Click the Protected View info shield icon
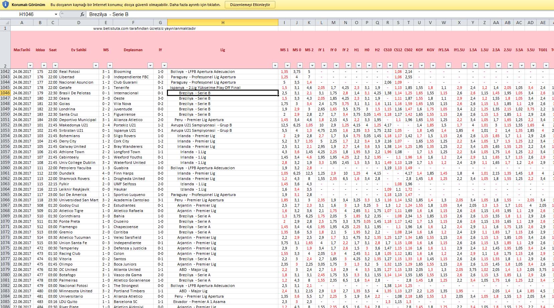Screen dimensions: 554x308 [5, 5]
